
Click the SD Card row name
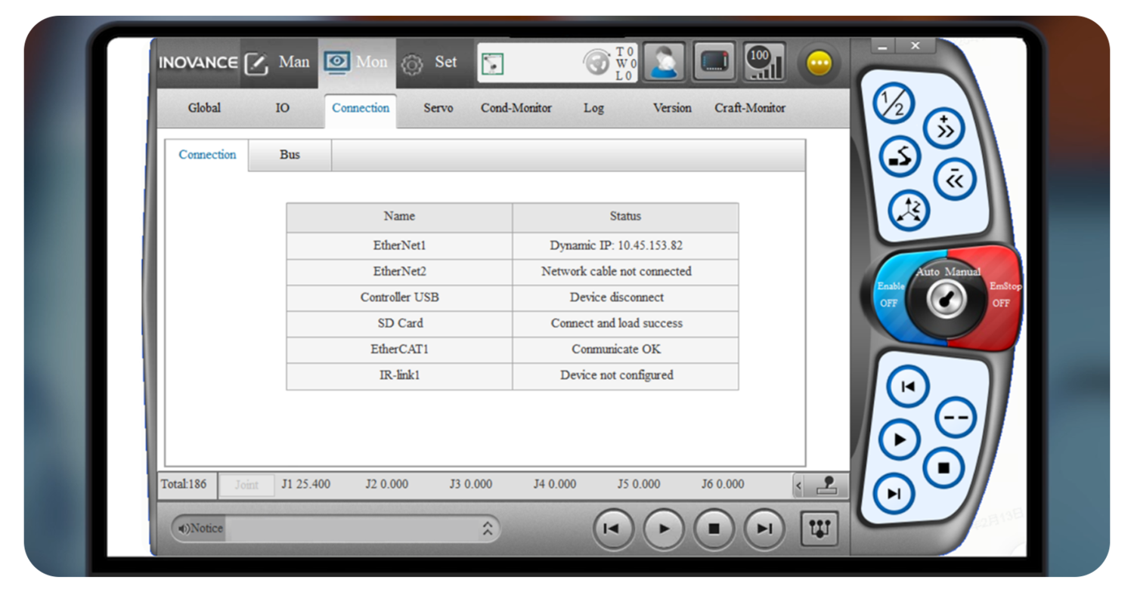point(400,322)
